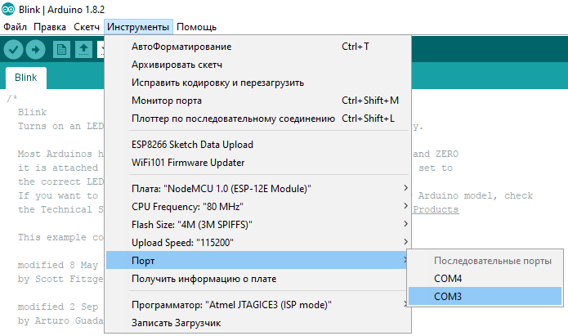Launch Плоттер по последовательному соединению
The height and width of the screenshot is (336, 568).
[x=258, y=119]
